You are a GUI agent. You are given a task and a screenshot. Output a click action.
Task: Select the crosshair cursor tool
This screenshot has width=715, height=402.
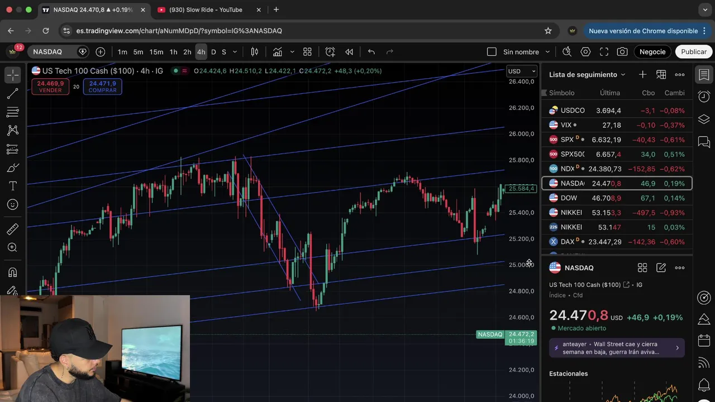click(x=12, y=75)
